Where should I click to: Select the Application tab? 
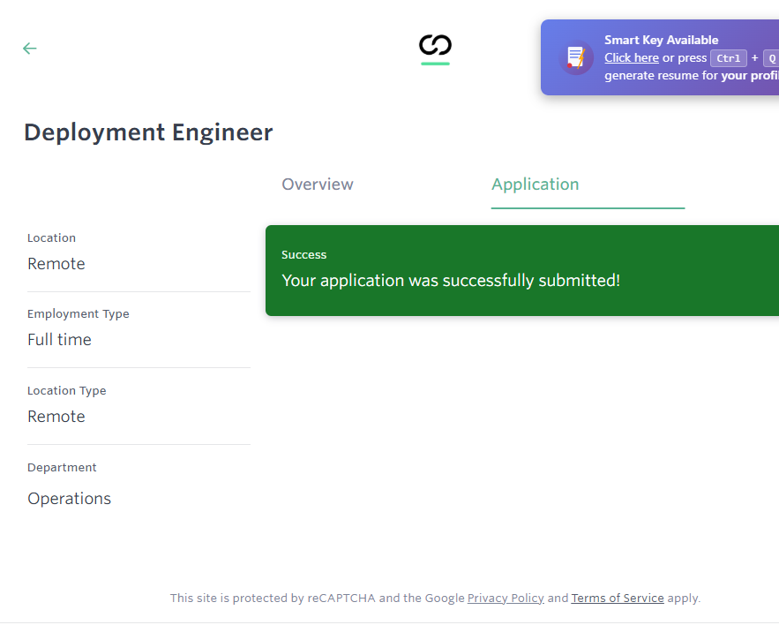point(536,184)
